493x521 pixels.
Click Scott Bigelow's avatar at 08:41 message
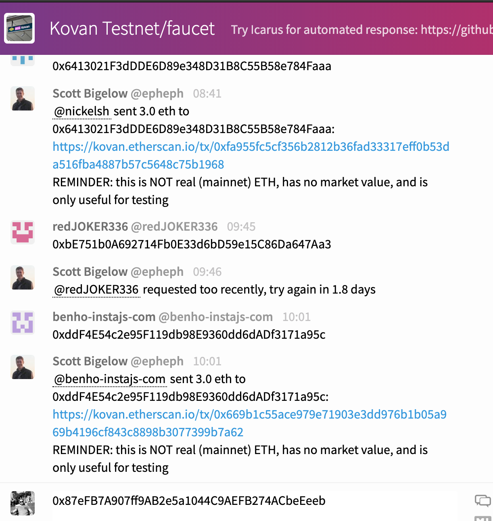click(23, 98)
